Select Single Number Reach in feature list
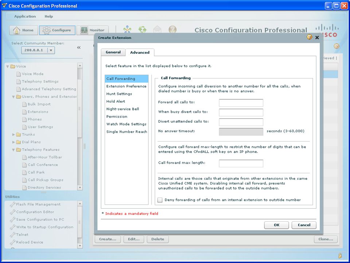Viewport: 350px width, 263px height. coord(127,132)
